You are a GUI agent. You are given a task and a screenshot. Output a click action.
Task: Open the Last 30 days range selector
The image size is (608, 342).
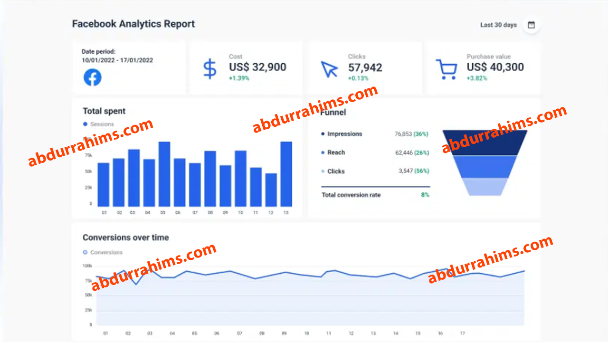click(498, 25)
